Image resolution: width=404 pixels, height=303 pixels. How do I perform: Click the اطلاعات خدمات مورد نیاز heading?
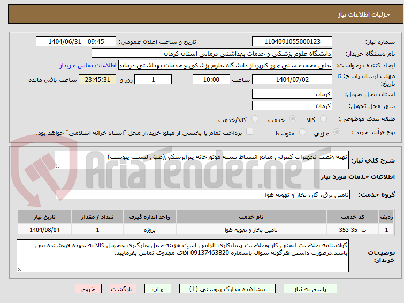[357, 177]
